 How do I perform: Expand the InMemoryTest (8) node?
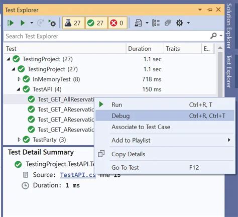pos(19,79)
